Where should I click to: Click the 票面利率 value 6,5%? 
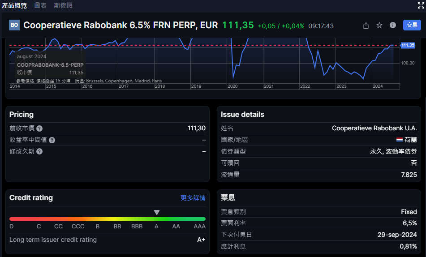tap(410, 223)
